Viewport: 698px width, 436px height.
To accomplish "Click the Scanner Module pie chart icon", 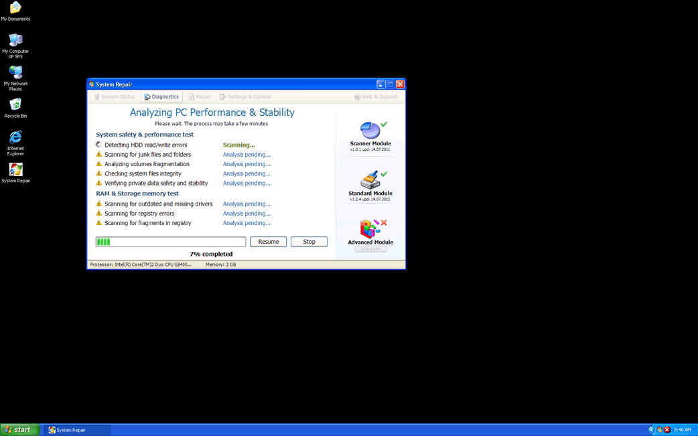I will pos(369,130).
